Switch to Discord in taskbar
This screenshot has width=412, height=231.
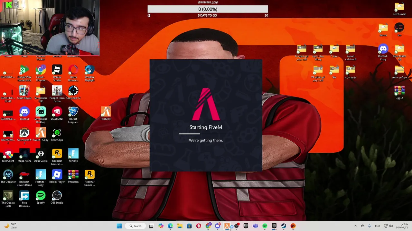click(x=218, y=226)
